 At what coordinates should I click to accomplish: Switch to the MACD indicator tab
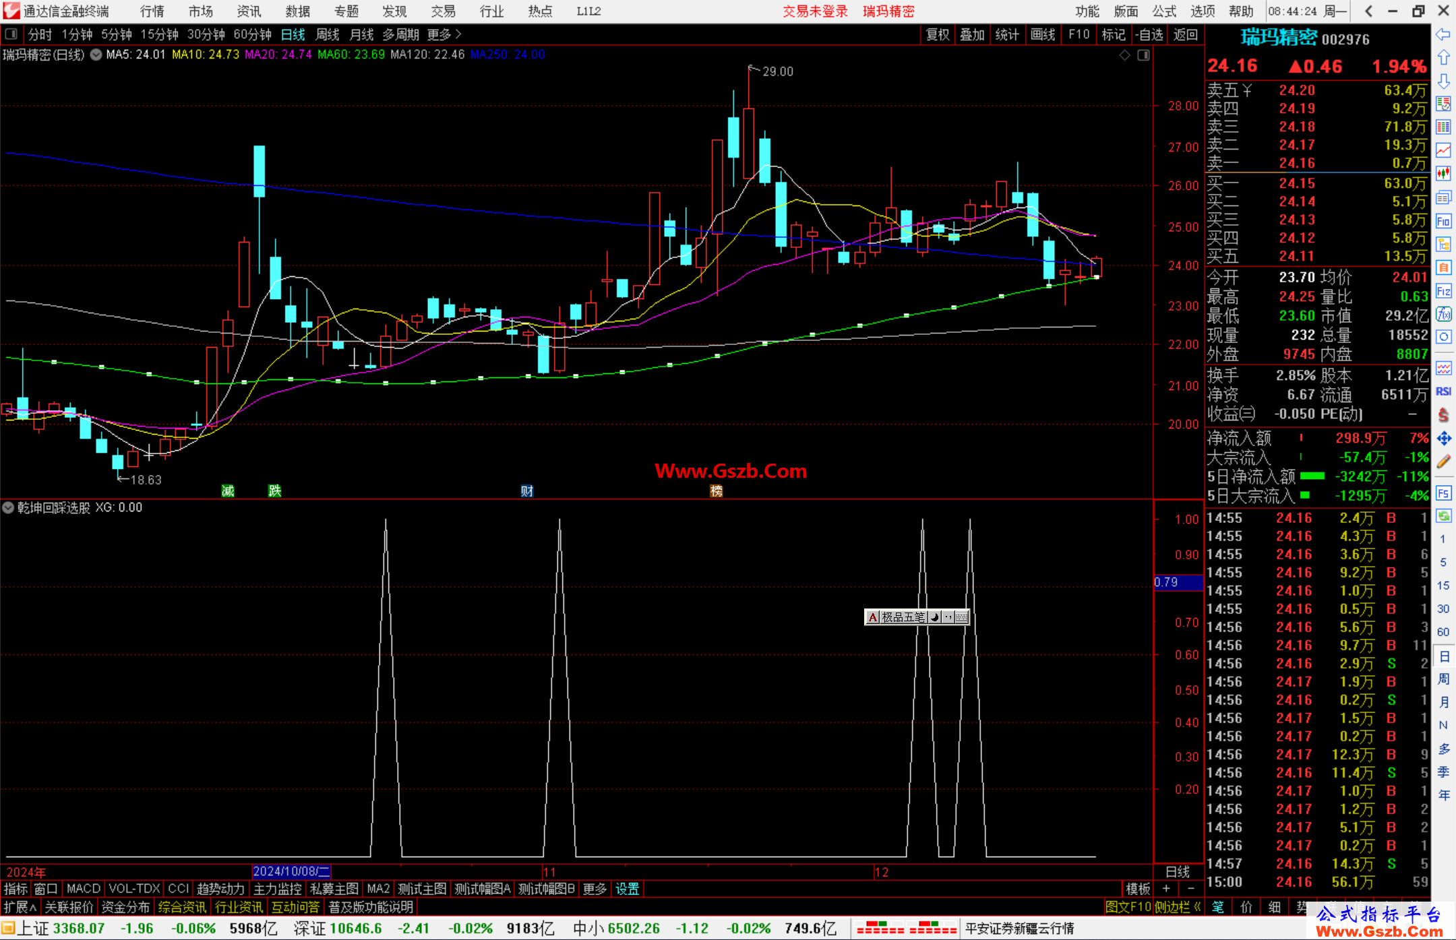[84, 889]
